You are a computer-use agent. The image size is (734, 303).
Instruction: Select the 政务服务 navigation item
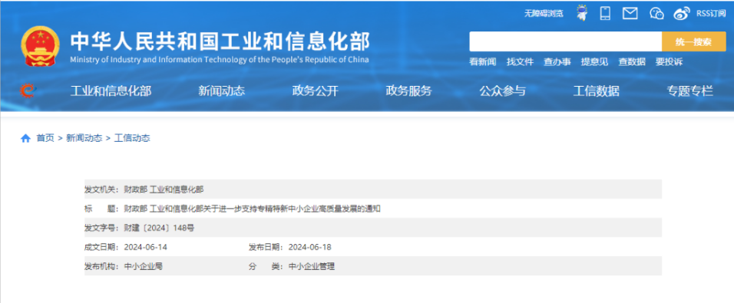[408, 91]
